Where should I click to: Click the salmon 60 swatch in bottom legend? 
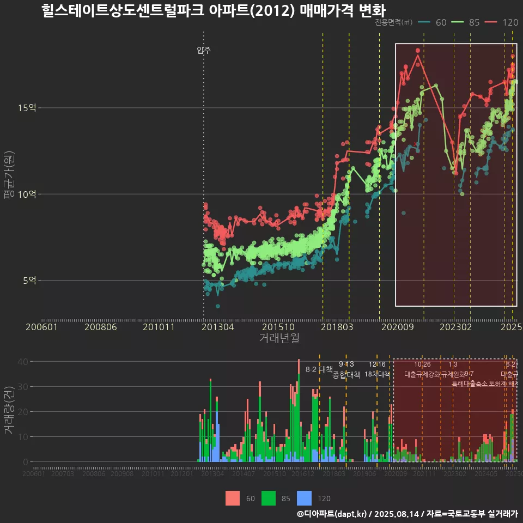(233, 498)
